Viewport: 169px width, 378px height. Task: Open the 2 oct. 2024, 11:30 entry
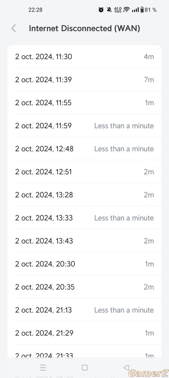[x=84, y=57]
